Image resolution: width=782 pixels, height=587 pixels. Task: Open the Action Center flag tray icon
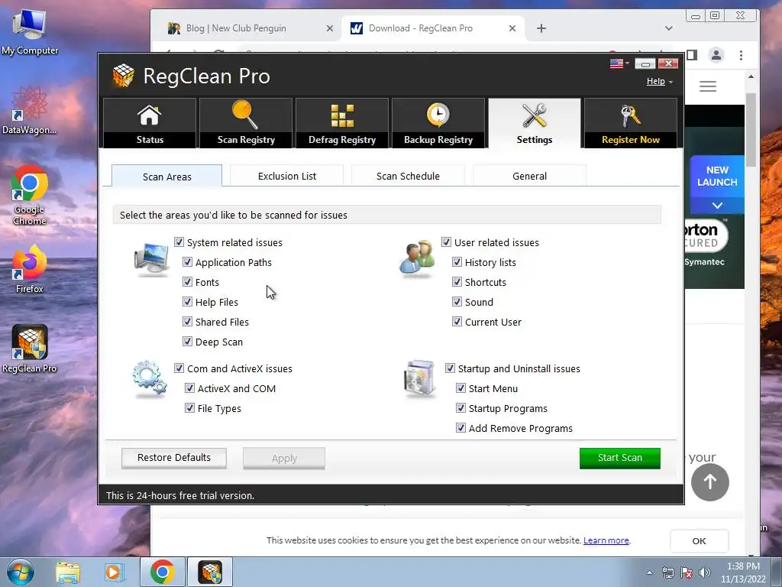[687, 572]
